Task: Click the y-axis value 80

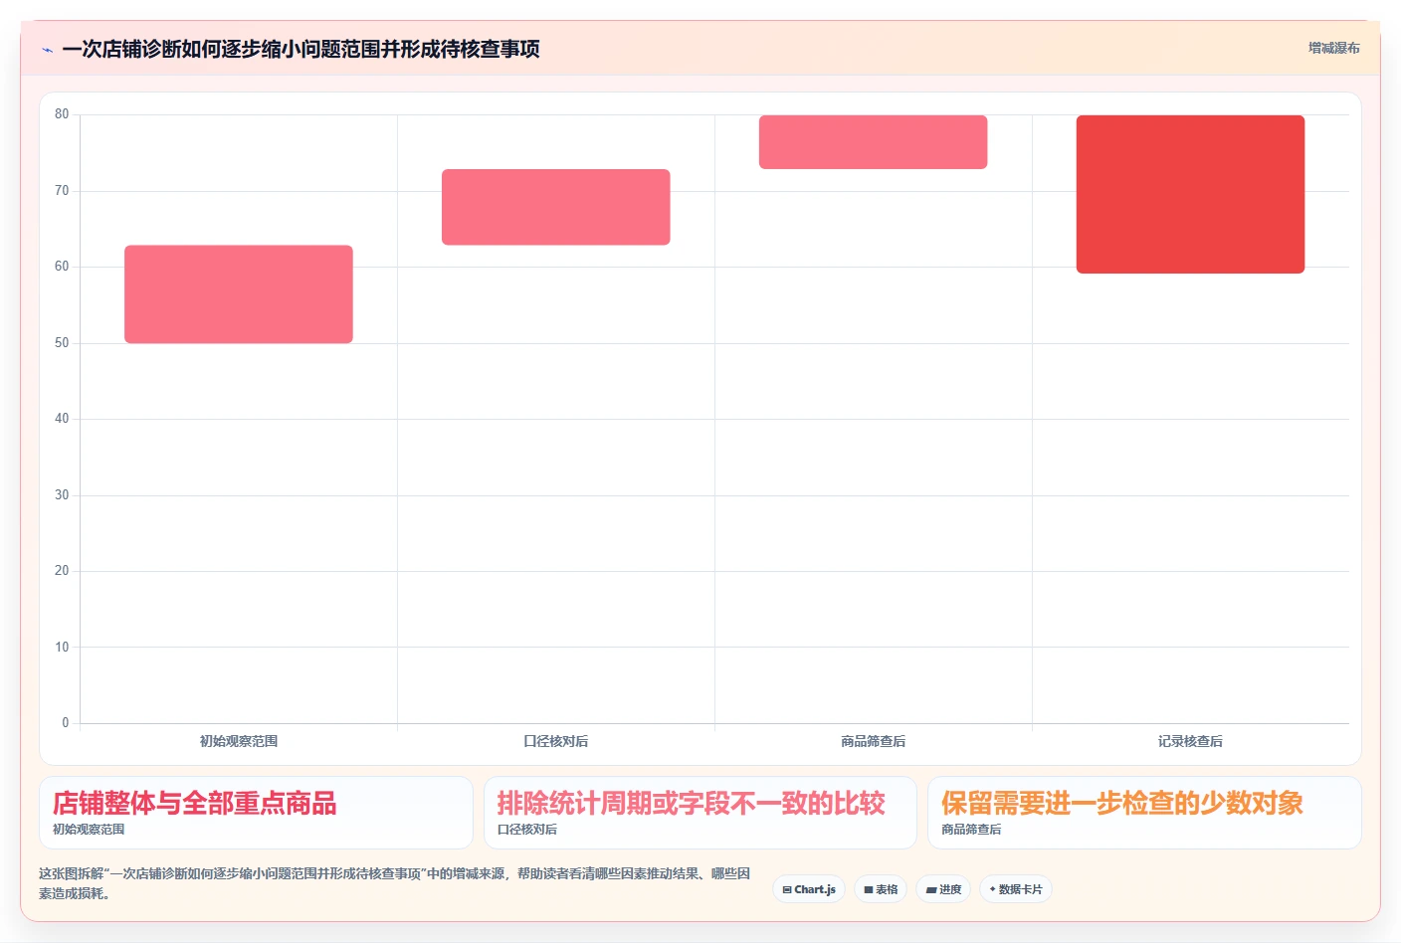Action: tap(62, 114)
